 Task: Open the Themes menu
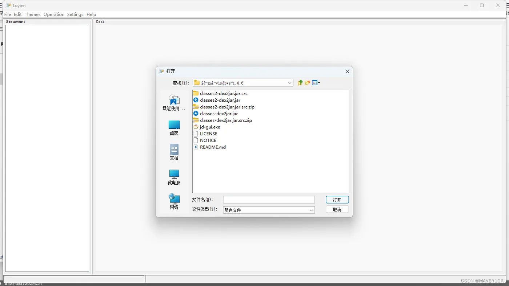(33, 15)
